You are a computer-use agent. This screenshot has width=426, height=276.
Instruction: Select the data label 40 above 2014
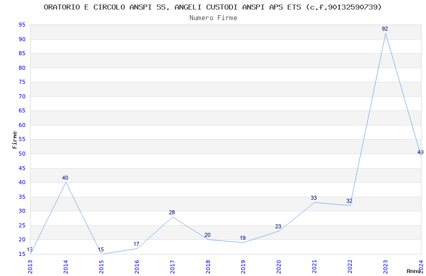coord(65,178)
